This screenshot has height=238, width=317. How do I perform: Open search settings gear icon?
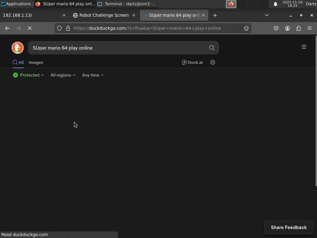point(212,62)
